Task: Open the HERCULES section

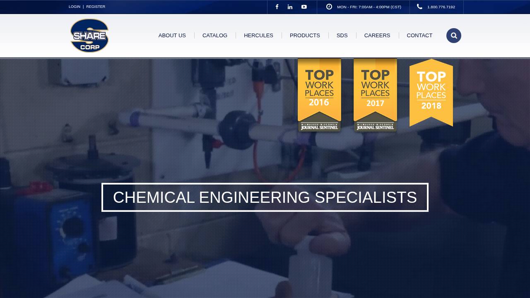Action: pos(258,35)
